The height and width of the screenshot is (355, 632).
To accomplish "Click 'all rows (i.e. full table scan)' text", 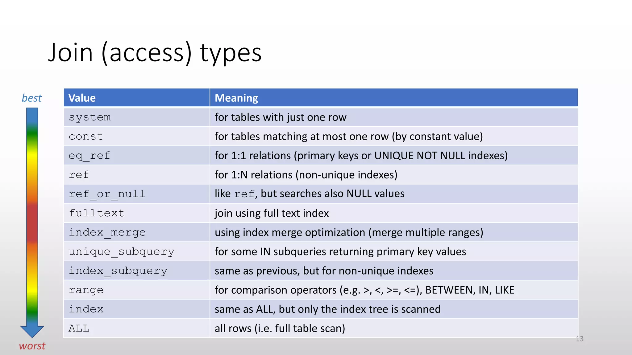I will 280,328.
